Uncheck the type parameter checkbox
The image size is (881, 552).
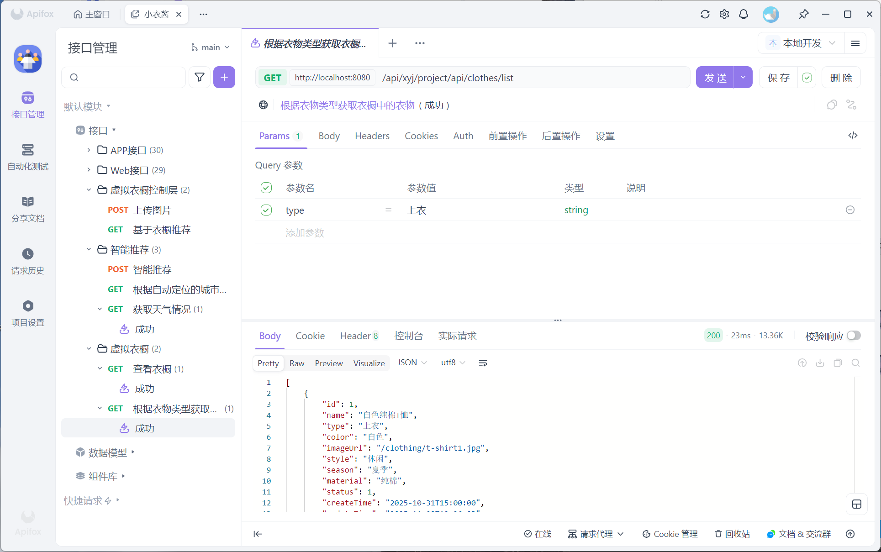[266, 210]
